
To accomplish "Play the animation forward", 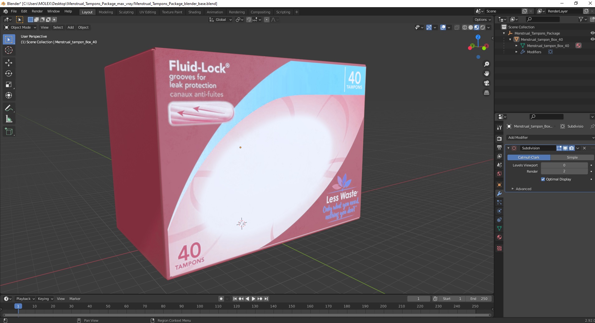I will (254, 299).
